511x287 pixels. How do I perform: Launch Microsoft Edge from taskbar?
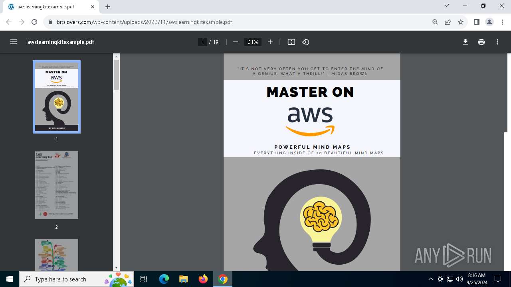[x=164, y=279]
